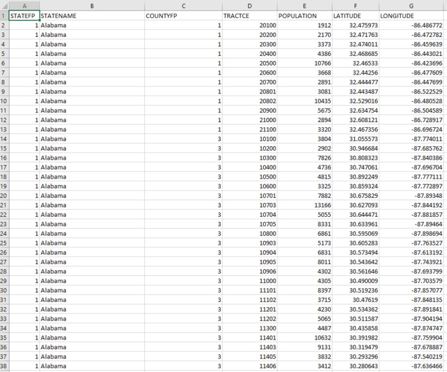
Task: Select column F header
Action: pos(355,6)
